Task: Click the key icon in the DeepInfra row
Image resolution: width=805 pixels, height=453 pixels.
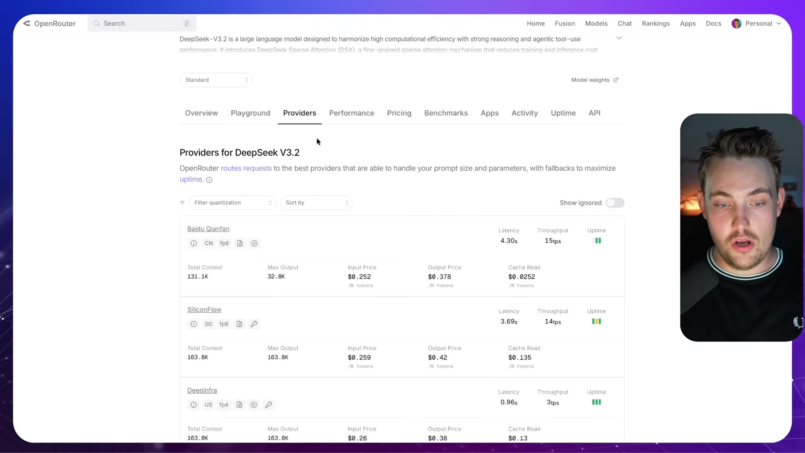Action: click(269, 405)
